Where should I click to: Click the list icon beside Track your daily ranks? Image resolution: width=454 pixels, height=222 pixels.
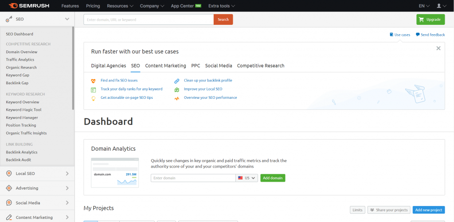pos(93,90)
